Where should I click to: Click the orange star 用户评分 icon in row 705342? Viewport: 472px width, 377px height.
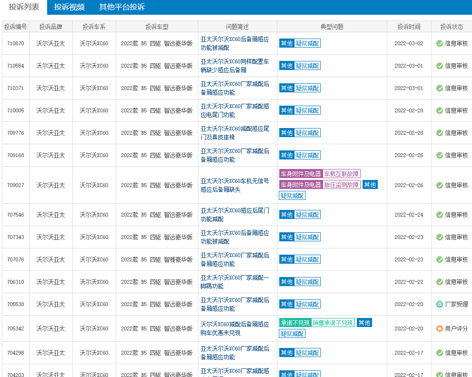point(440,328)
